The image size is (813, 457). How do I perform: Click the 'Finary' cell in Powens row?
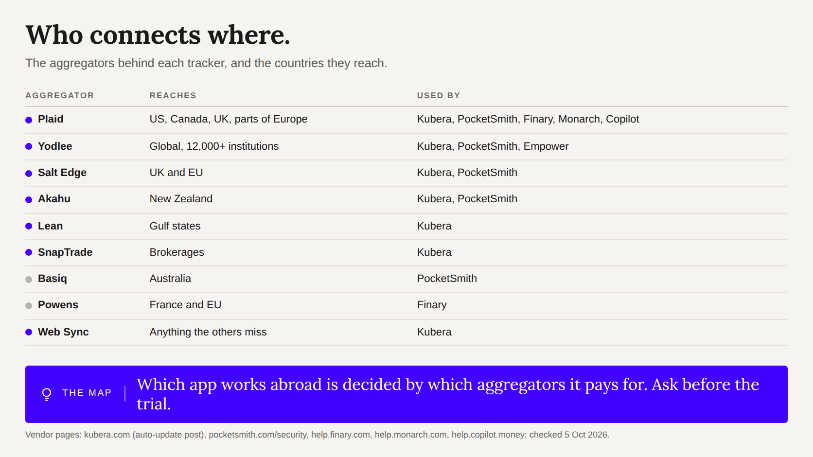[x=432, y=305]
